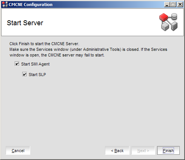Viewport: 185px width, 160px height.
Task: Click the 'Click Finish to start' instruction line
Action: [44, 44]
